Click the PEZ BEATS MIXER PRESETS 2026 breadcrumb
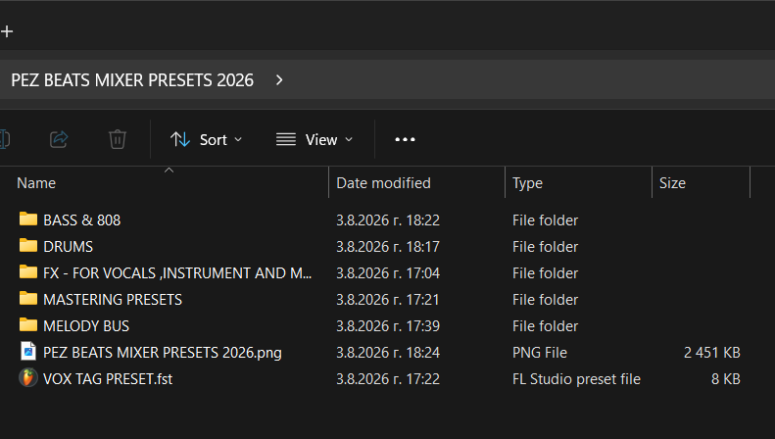Screen dimensions: 775x439 pos(132,80)
